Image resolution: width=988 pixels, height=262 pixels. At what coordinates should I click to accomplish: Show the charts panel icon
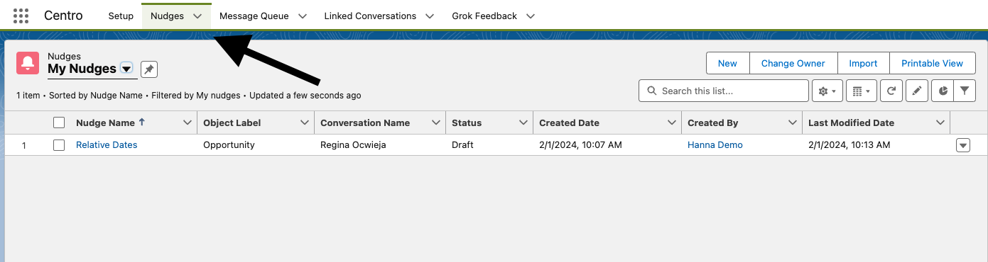click(x=943, y=91)
